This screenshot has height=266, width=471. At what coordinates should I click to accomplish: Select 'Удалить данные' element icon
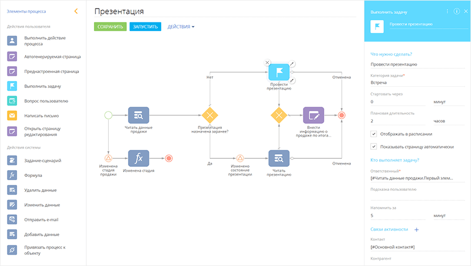click(12, 190)
